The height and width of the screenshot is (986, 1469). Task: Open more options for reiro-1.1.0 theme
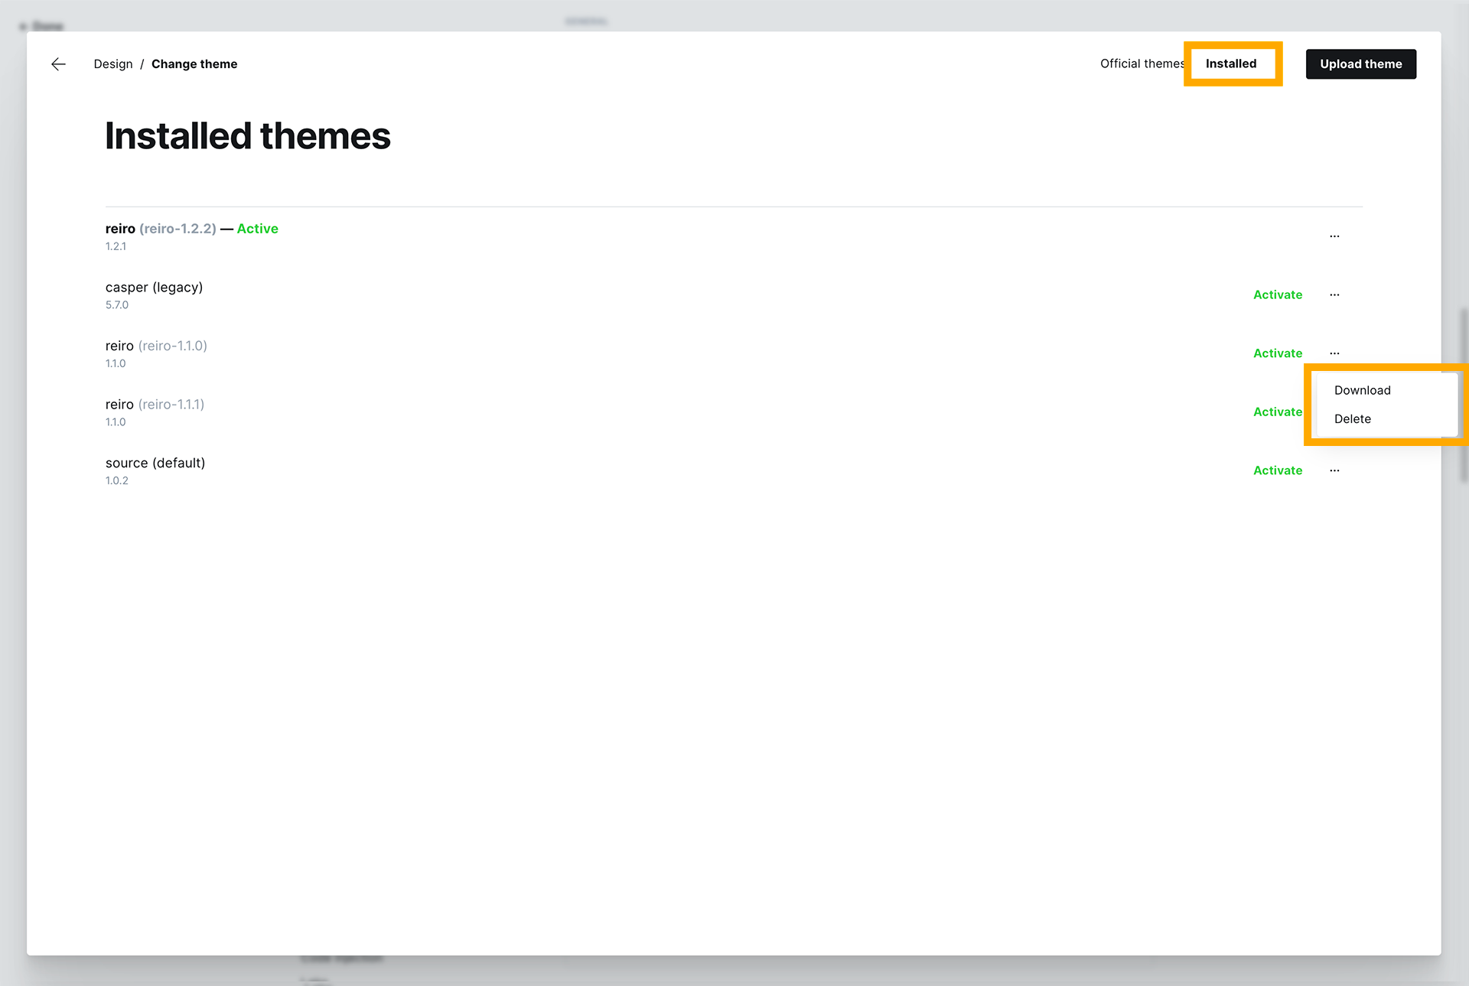[1334, 353]
